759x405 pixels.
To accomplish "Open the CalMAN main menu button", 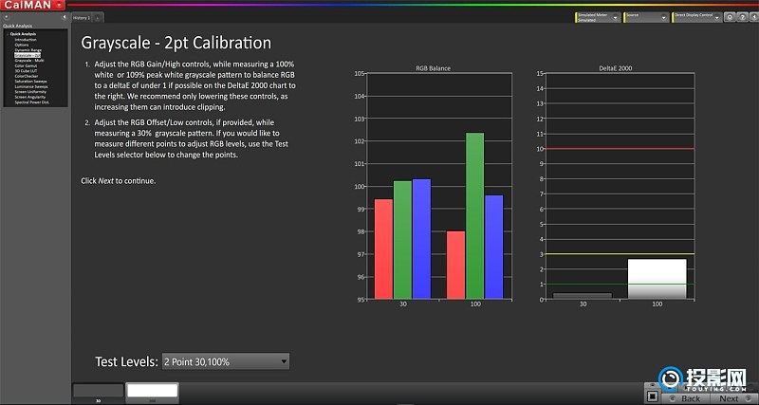I will pos(33,5).
